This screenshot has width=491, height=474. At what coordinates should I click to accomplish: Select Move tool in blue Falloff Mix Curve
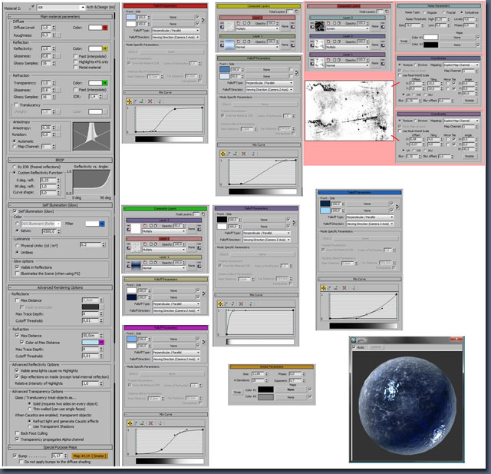pos(323,287)
